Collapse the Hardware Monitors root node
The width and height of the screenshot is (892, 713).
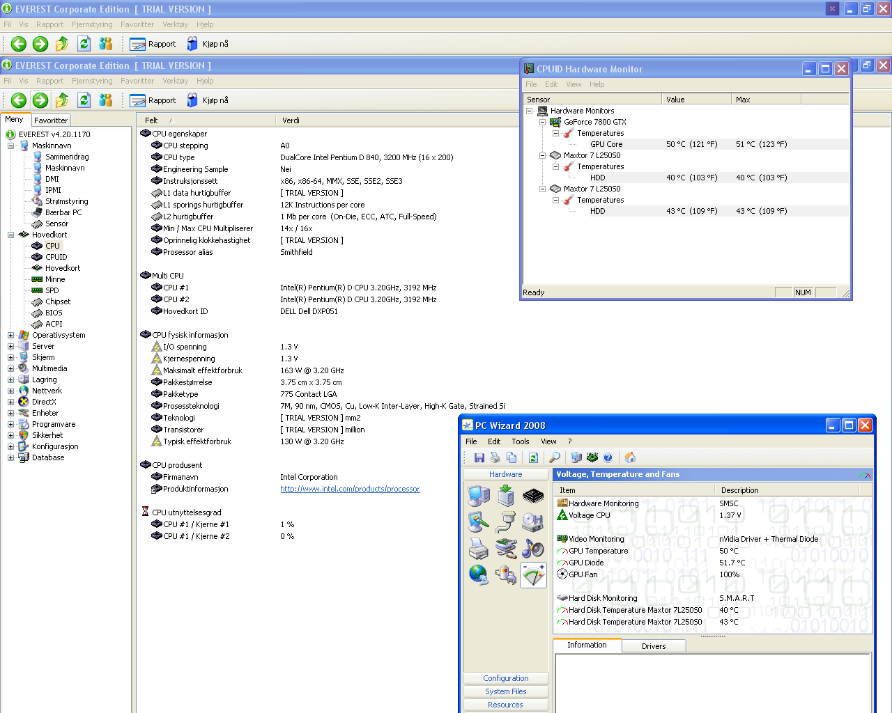click(530, 111)
